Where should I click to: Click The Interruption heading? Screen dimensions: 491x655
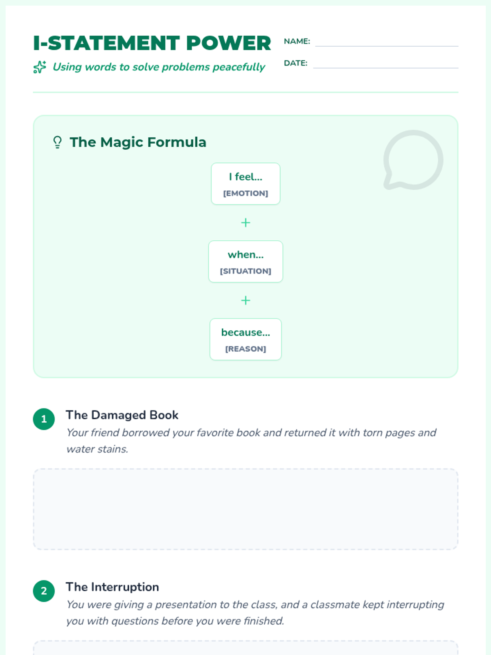[112, 587]
